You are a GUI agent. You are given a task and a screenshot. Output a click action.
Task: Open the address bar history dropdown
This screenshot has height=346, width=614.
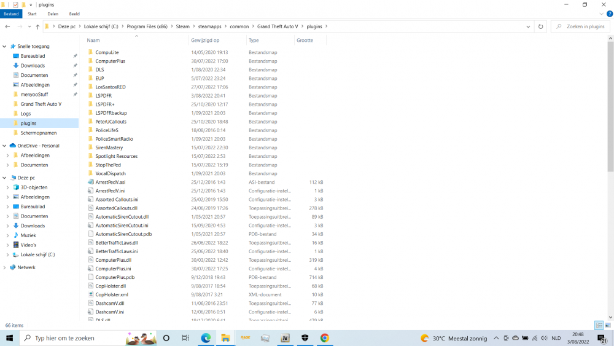(528, 26)
